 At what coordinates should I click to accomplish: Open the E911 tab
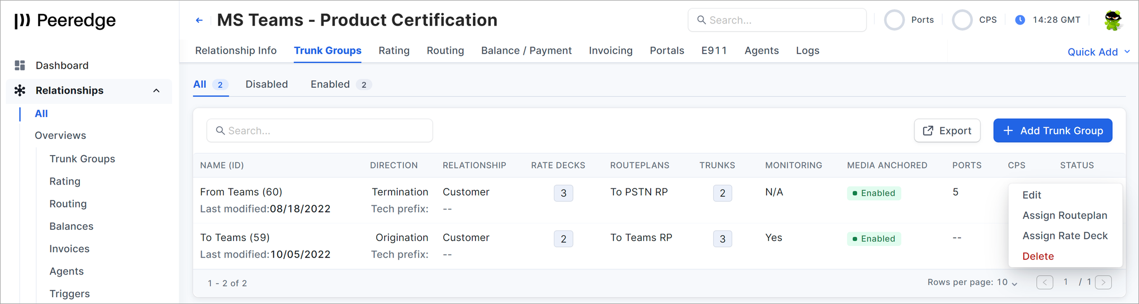(714, 51)
